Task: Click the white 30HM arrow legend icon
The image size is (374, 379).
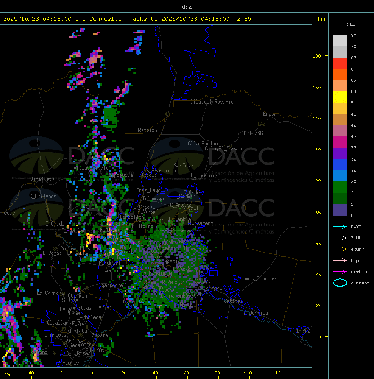Action: 340,238
